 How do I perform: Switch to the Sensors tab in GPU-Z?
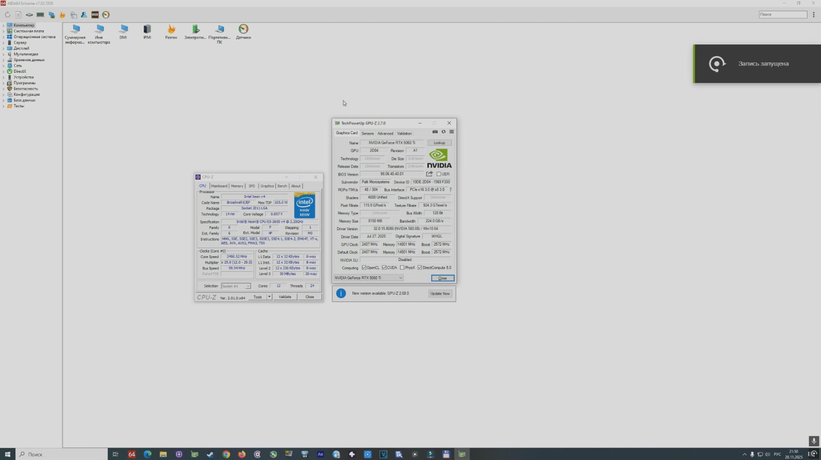point(367,133)
